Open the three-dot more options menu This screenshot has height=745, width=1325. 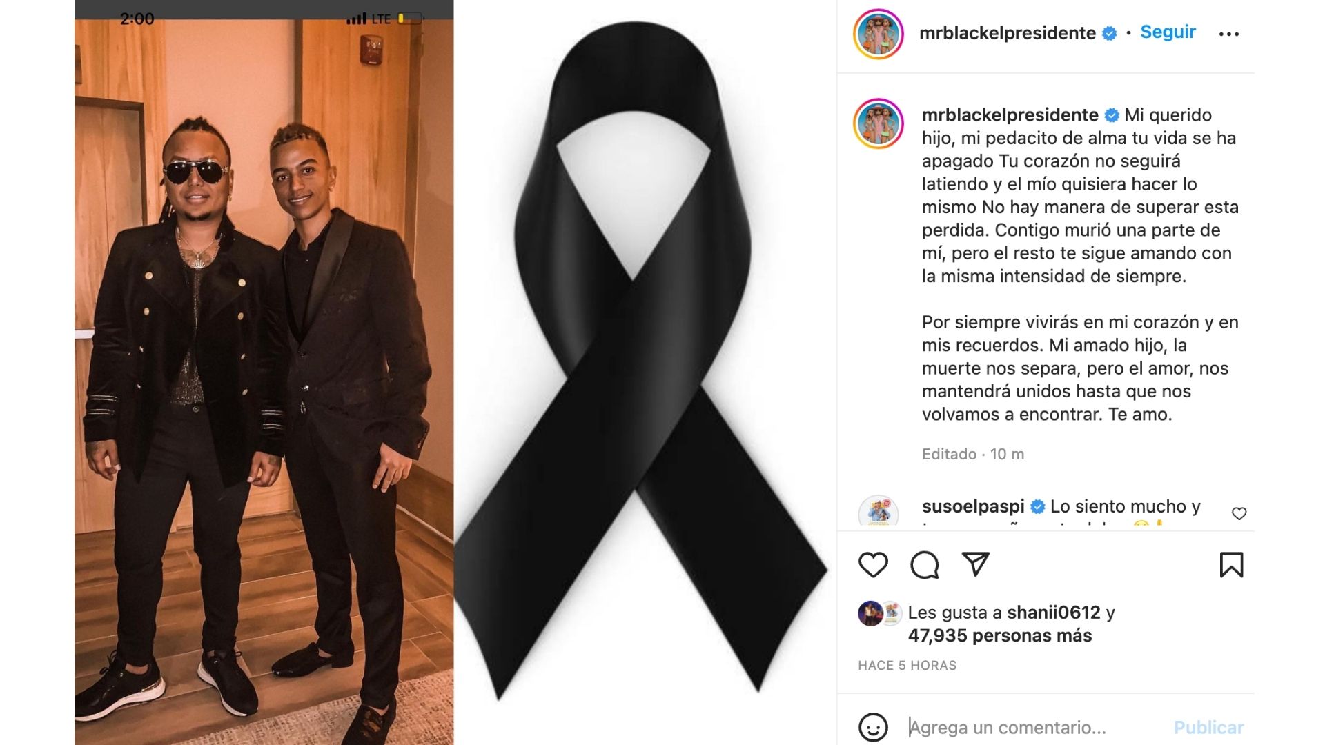coord(1229,34)
